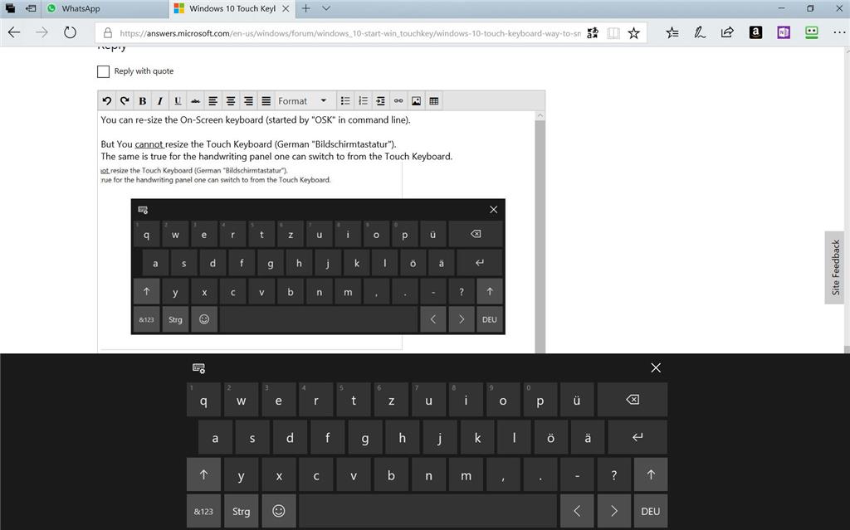
Task: Select the &123 symbols key on touch keyboard
Action: pos(203,511)
